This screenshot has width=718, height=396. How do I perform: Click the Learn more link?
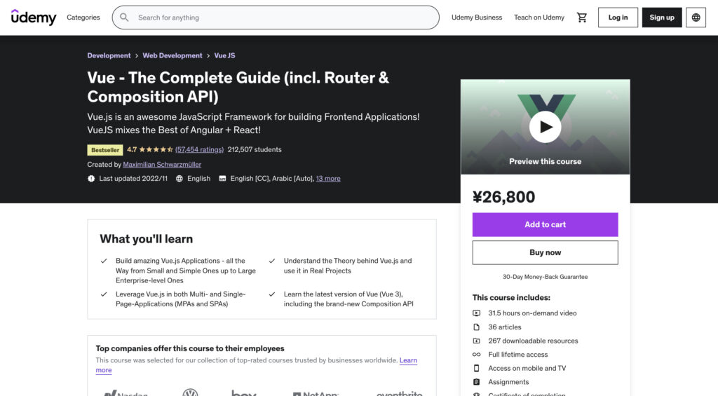coord(408,360)
